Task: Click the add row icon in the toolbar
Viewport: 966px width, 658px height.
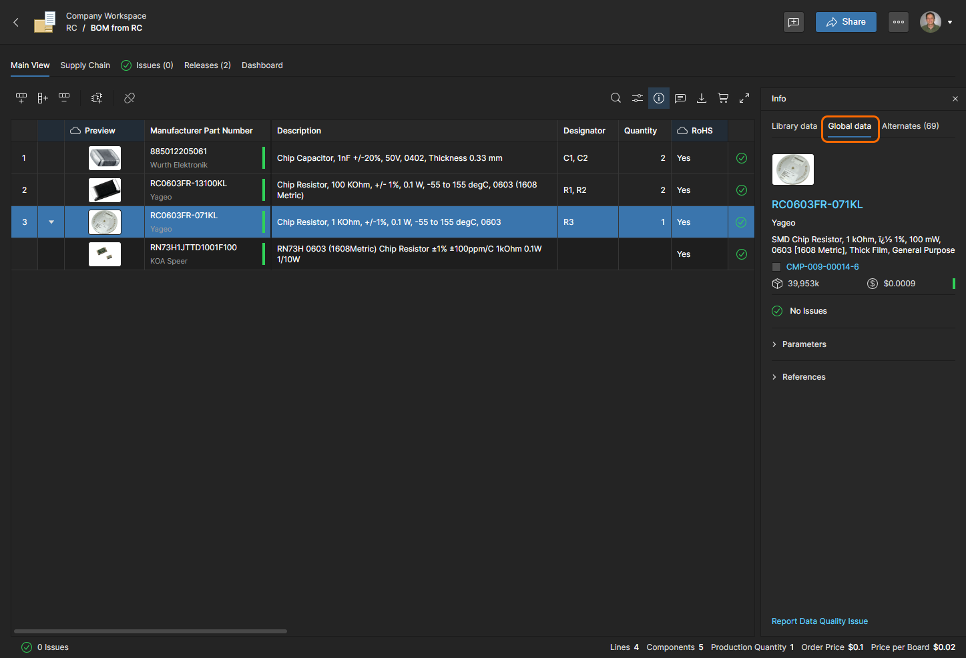Action: [21, 98]
